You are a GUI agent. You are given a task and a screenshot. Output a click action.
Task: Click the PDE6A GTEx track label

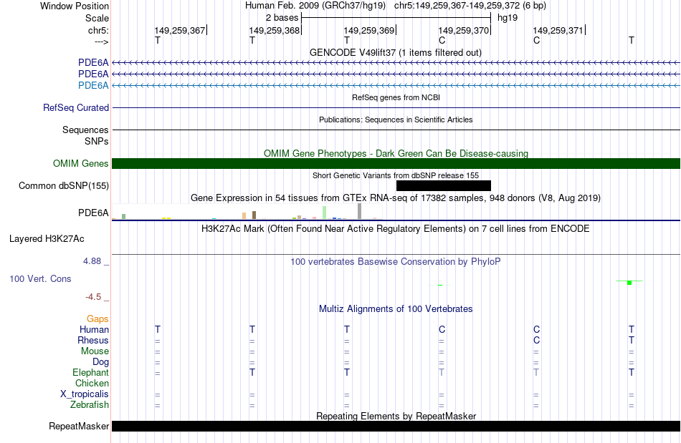[x=93, y=213]
